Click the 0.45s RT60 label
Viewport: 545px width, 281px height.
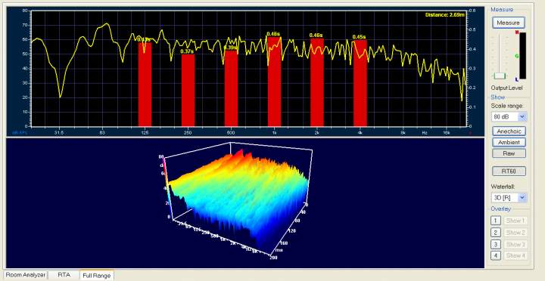pos(359,37)
